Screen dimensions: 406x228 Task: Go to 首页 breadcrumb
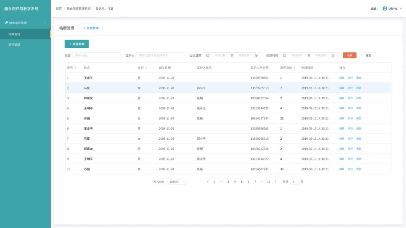click(59, 9)
